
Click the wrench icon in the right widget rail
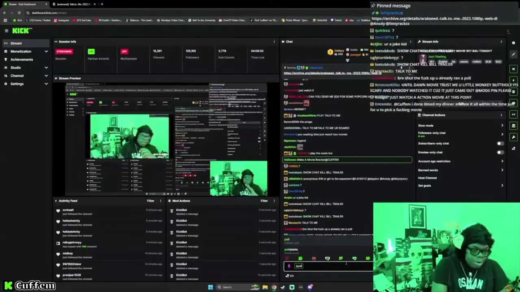(513, 137)
